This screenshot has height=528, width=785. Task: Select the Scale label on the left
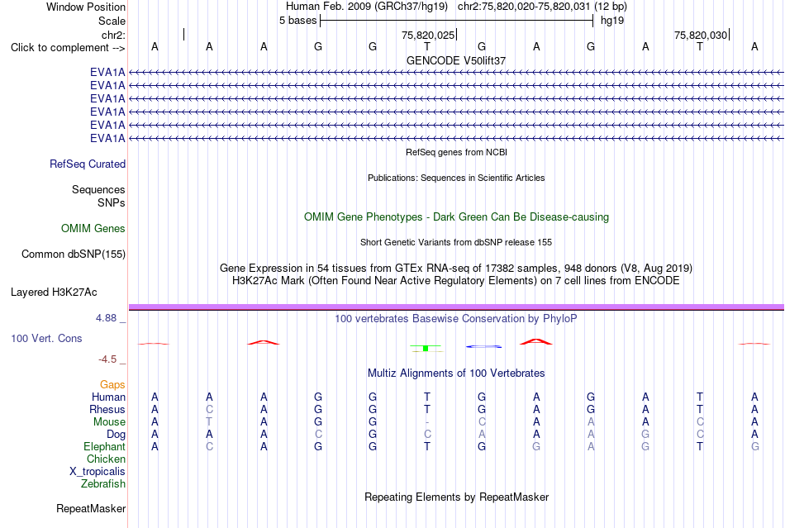[x=112, y=21]
